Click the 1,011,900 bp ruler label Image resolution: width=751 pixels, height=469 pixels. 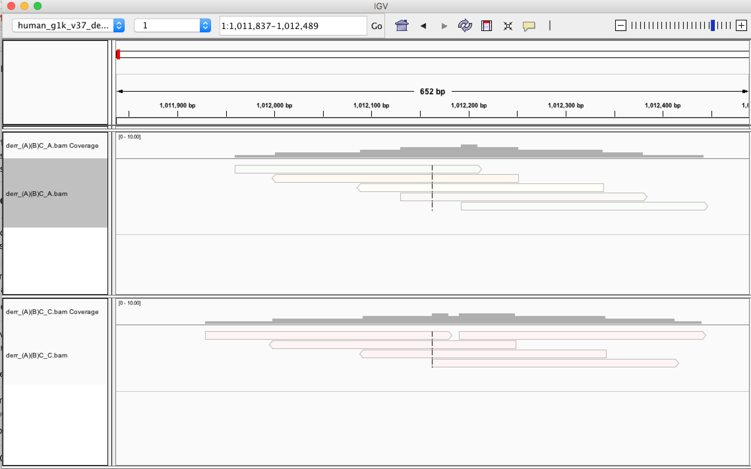pyautogui.click(x=177, y=106)
